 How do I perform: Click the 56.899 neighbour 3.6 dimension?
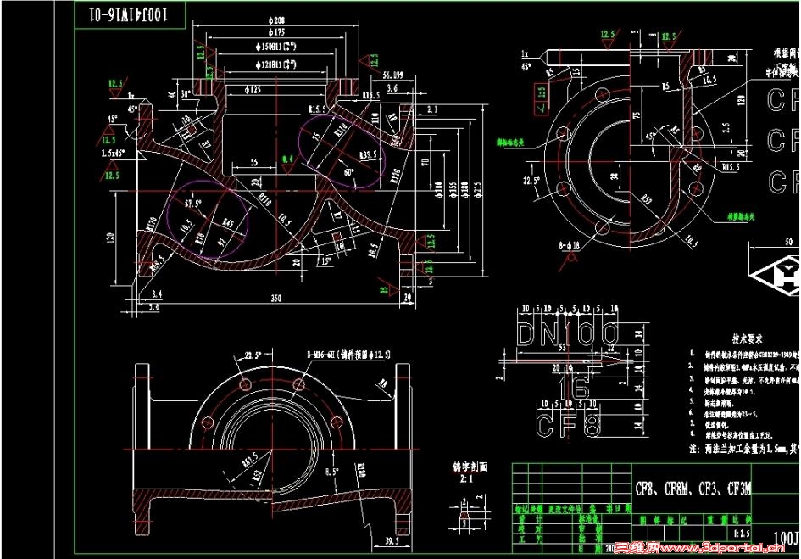[x=392, y=88]
